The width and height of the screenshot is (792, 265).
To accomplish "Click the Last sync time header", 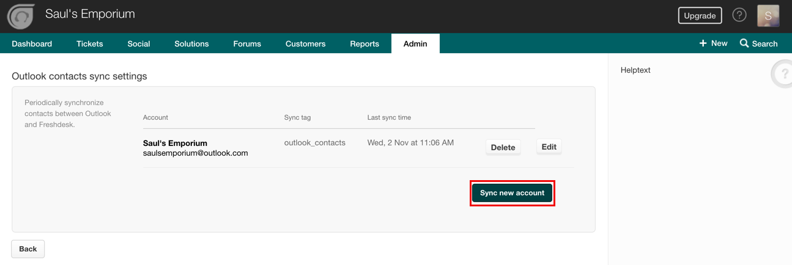I will click(x=389, y=117).
